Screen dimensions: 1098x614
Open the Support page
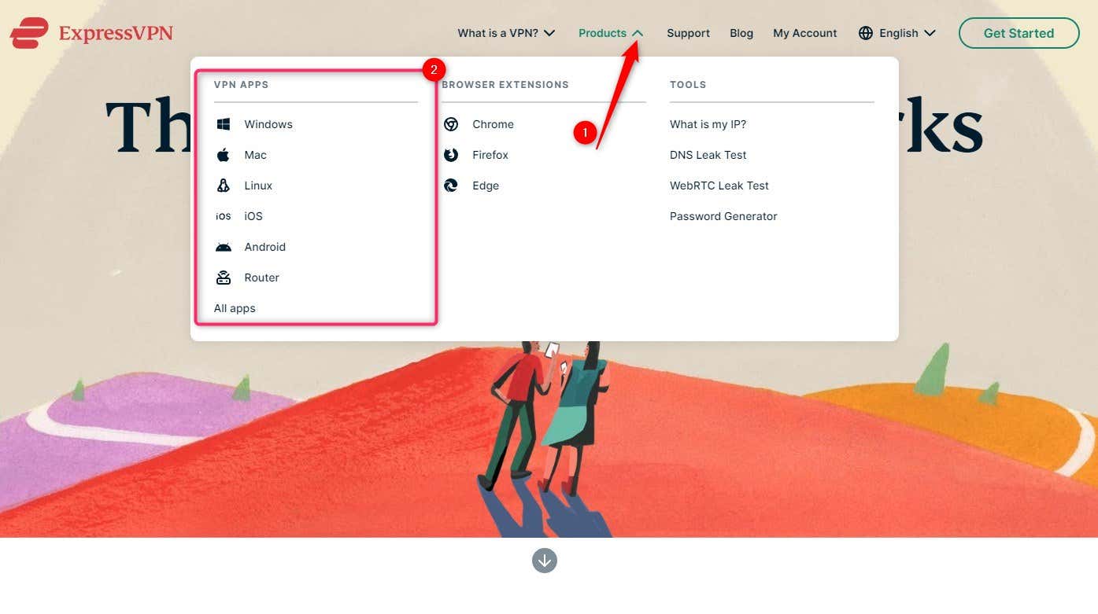coord(688,33)
